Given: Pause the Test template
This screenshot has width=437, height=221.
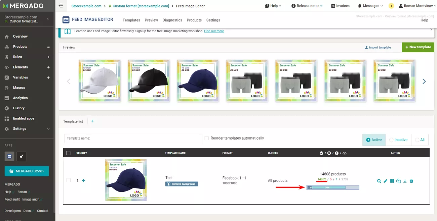Looking at the screenshot, I should 392,181.
